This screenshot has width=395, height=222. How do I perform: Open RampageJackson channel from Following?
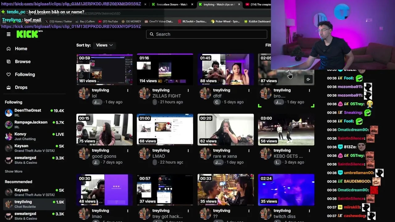pos(34,125)
